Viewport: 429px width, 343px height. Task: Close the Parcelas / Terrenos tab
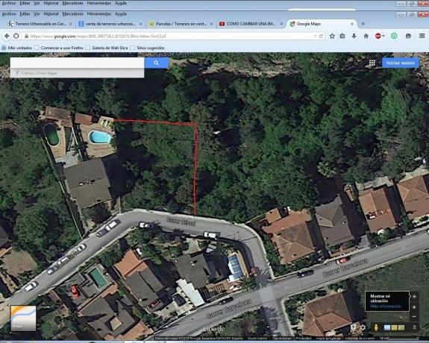point(211,24)
